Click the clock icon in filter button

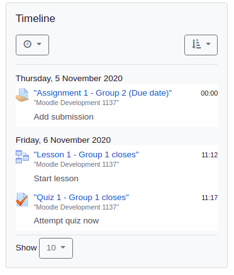[x=28, y=44]
